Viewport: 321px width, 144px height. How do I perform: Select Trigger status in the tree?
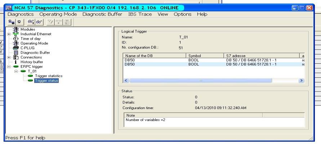pyautogui.click(x=47, y=81)
